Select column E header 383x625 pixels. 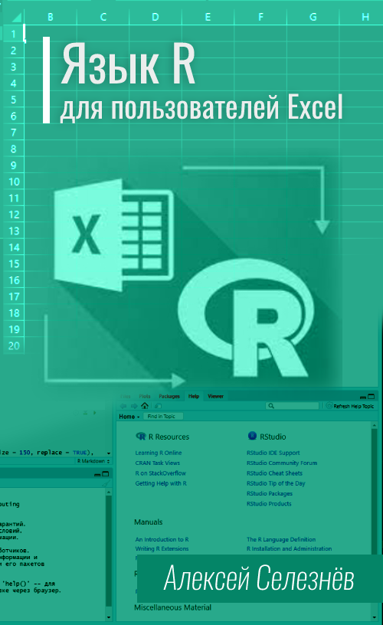click(x=208, y=17)
